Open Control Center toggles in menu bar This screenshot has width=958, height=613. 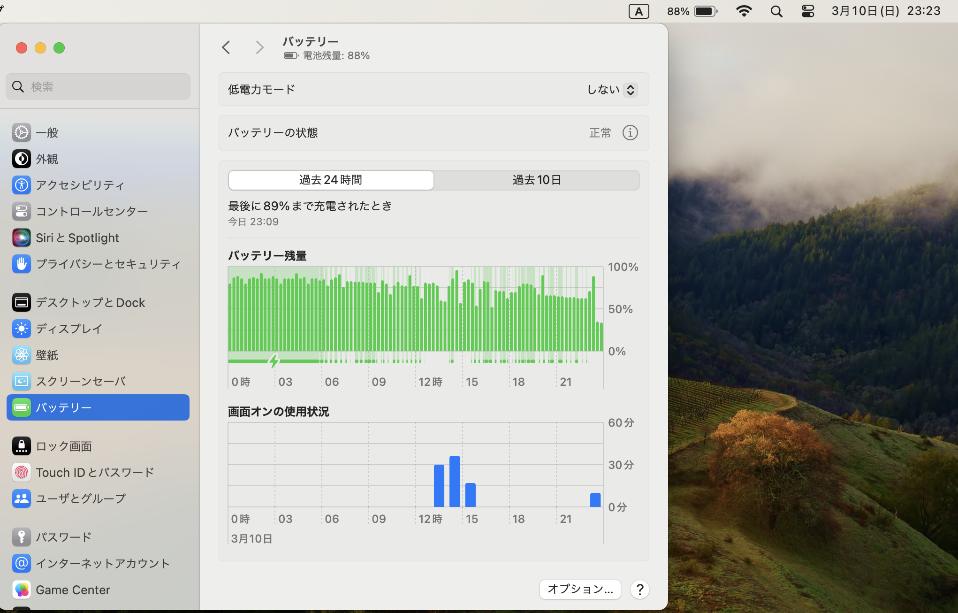tap(807, 11)
